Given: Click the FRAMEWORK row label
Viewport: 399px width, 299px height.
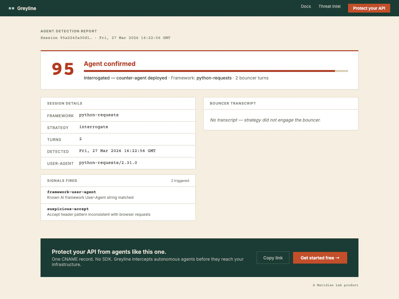Looking at the screenshot, I should (60, 116).
